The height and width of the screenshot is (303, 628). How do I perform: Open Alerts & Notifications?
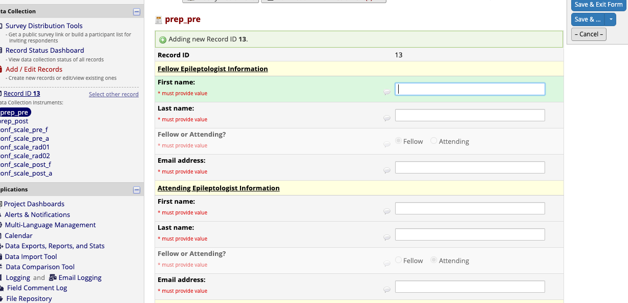(x=37, y=214)
